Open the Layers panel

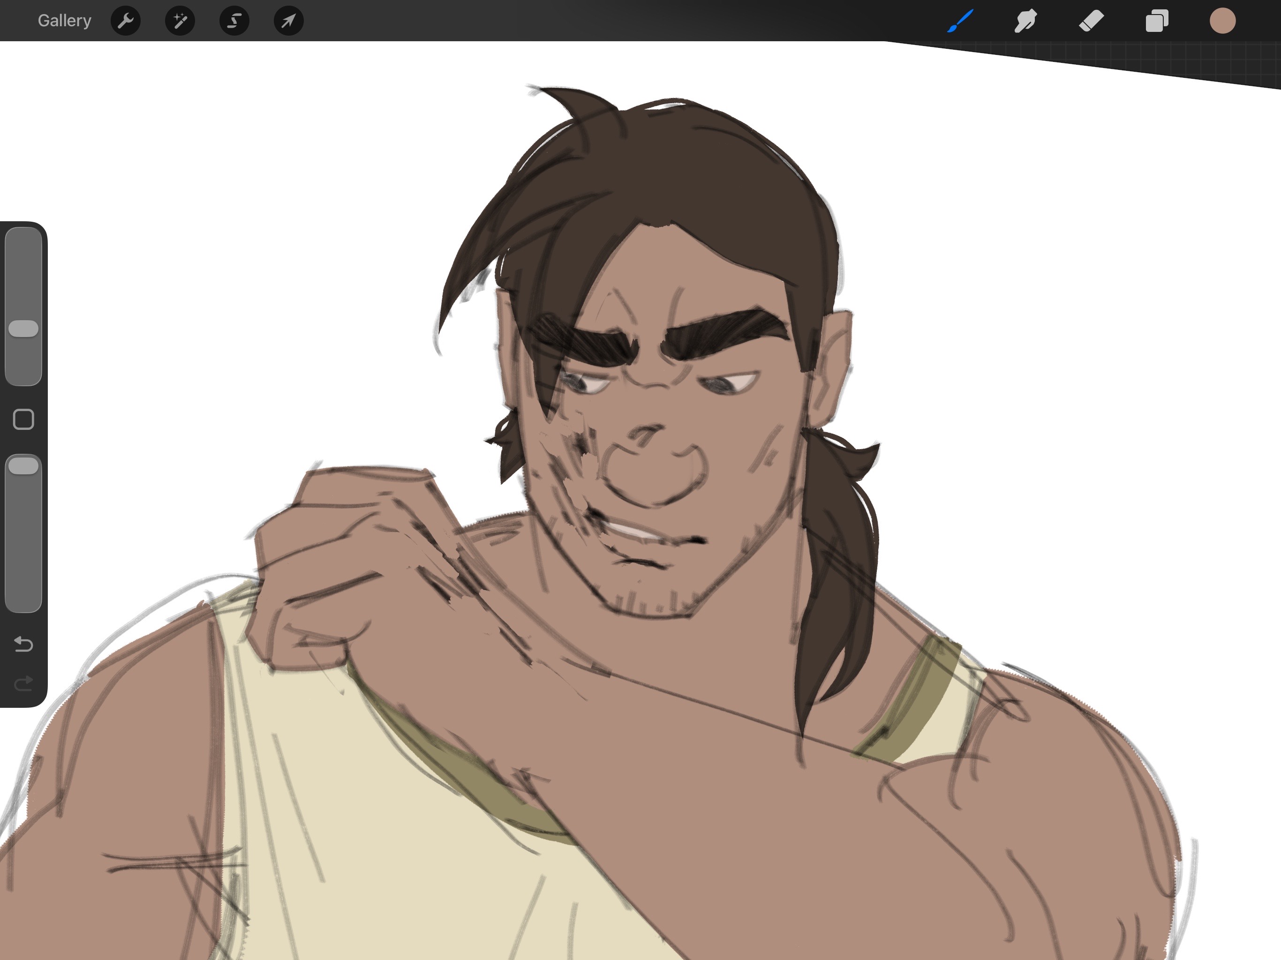click(1157, 22)
